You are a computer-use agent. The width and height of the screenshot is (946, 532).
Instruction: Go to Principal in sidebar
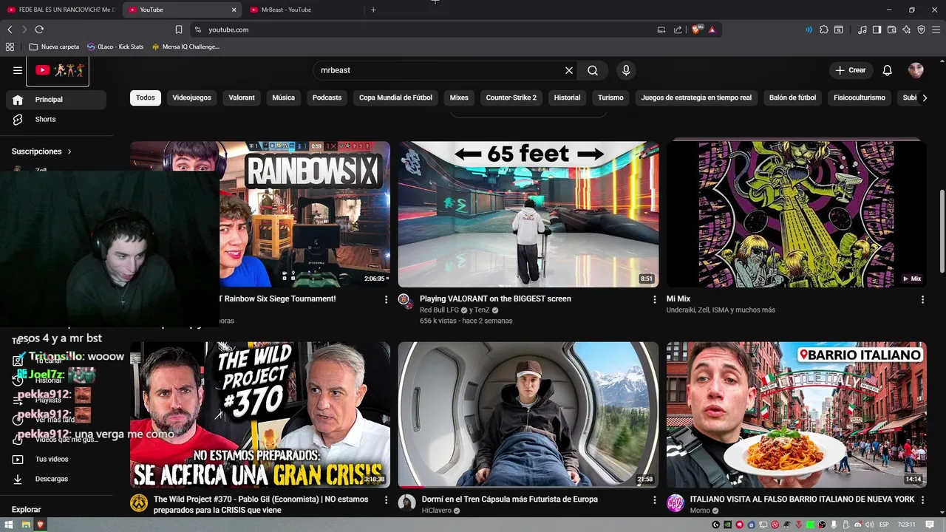click(56, 100)
